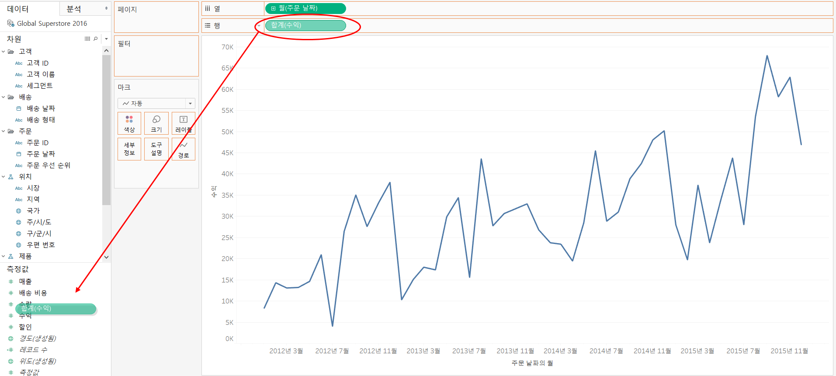Open the 도구 설명 marks card
The height and width of the screenshot is (376, 836).
156,149
